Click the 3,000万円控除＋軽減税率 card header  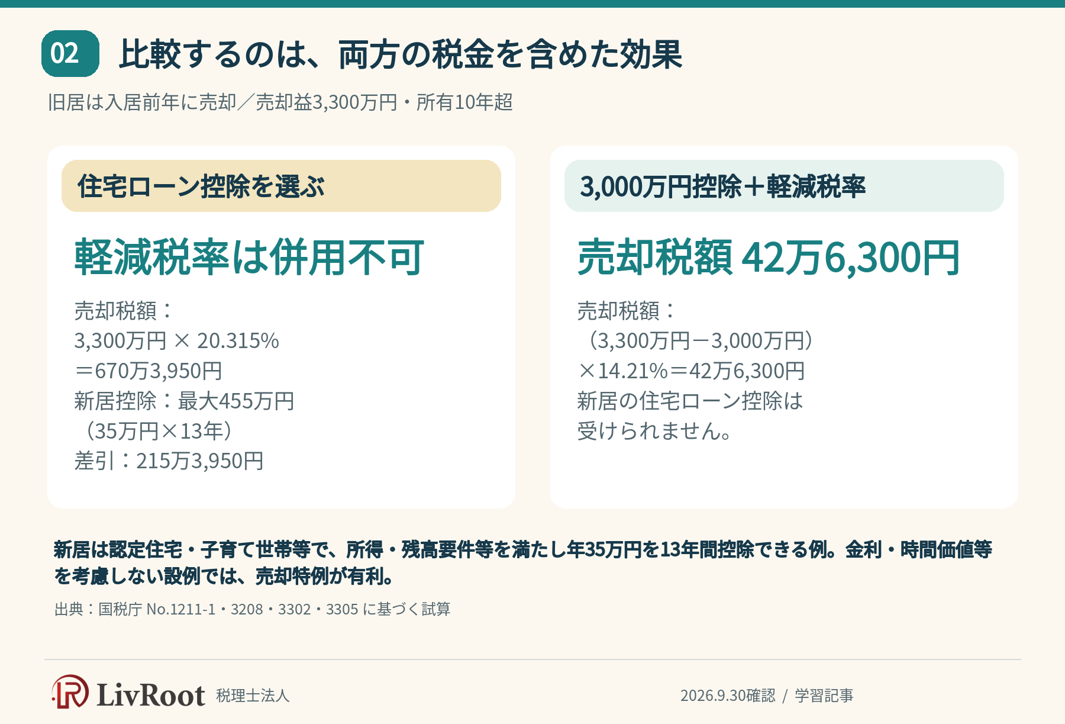[x=784, y=186]
